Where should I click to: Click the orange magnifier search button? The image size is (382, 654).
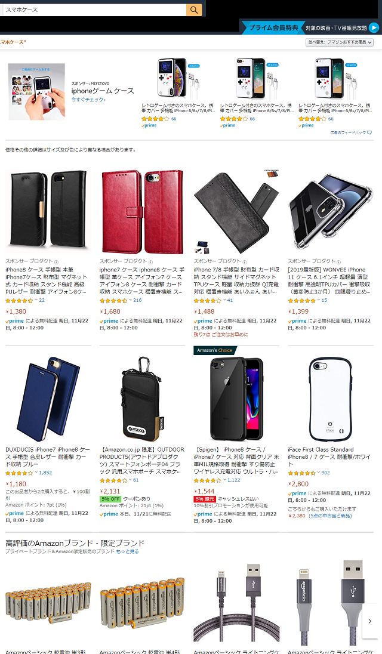[194, 10]
